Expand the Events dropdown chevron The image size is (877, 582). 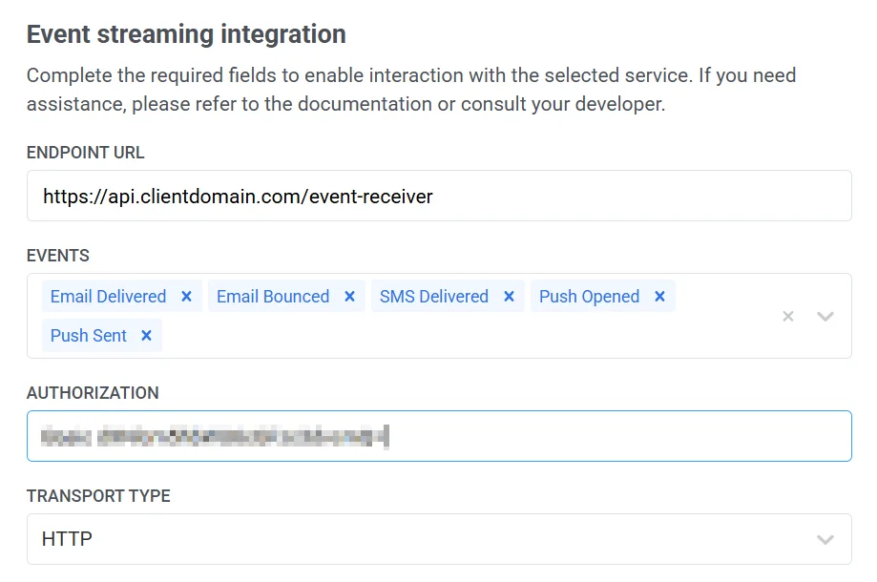pos(825,317)
